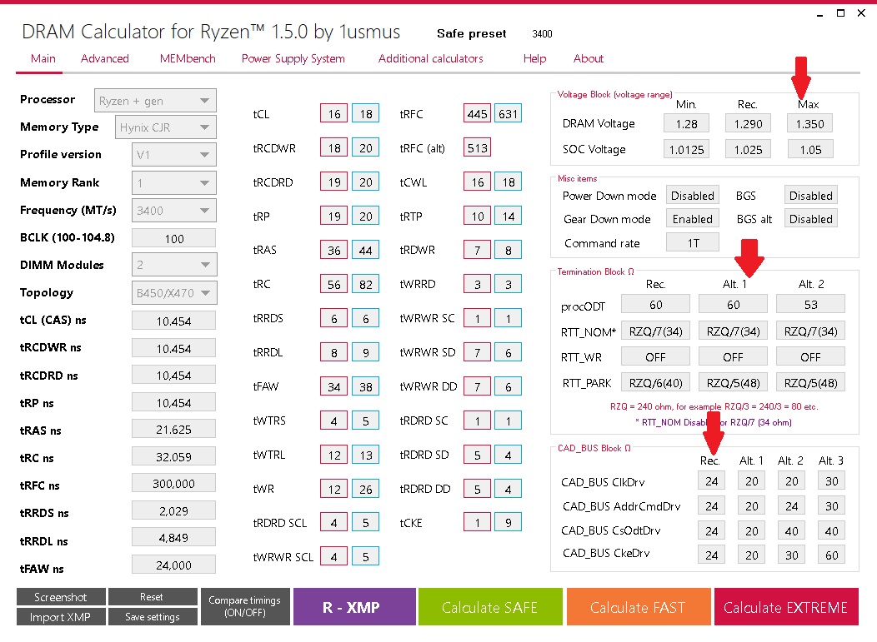
Task: Open the Help tab
Action: click(x=534, y=58)
